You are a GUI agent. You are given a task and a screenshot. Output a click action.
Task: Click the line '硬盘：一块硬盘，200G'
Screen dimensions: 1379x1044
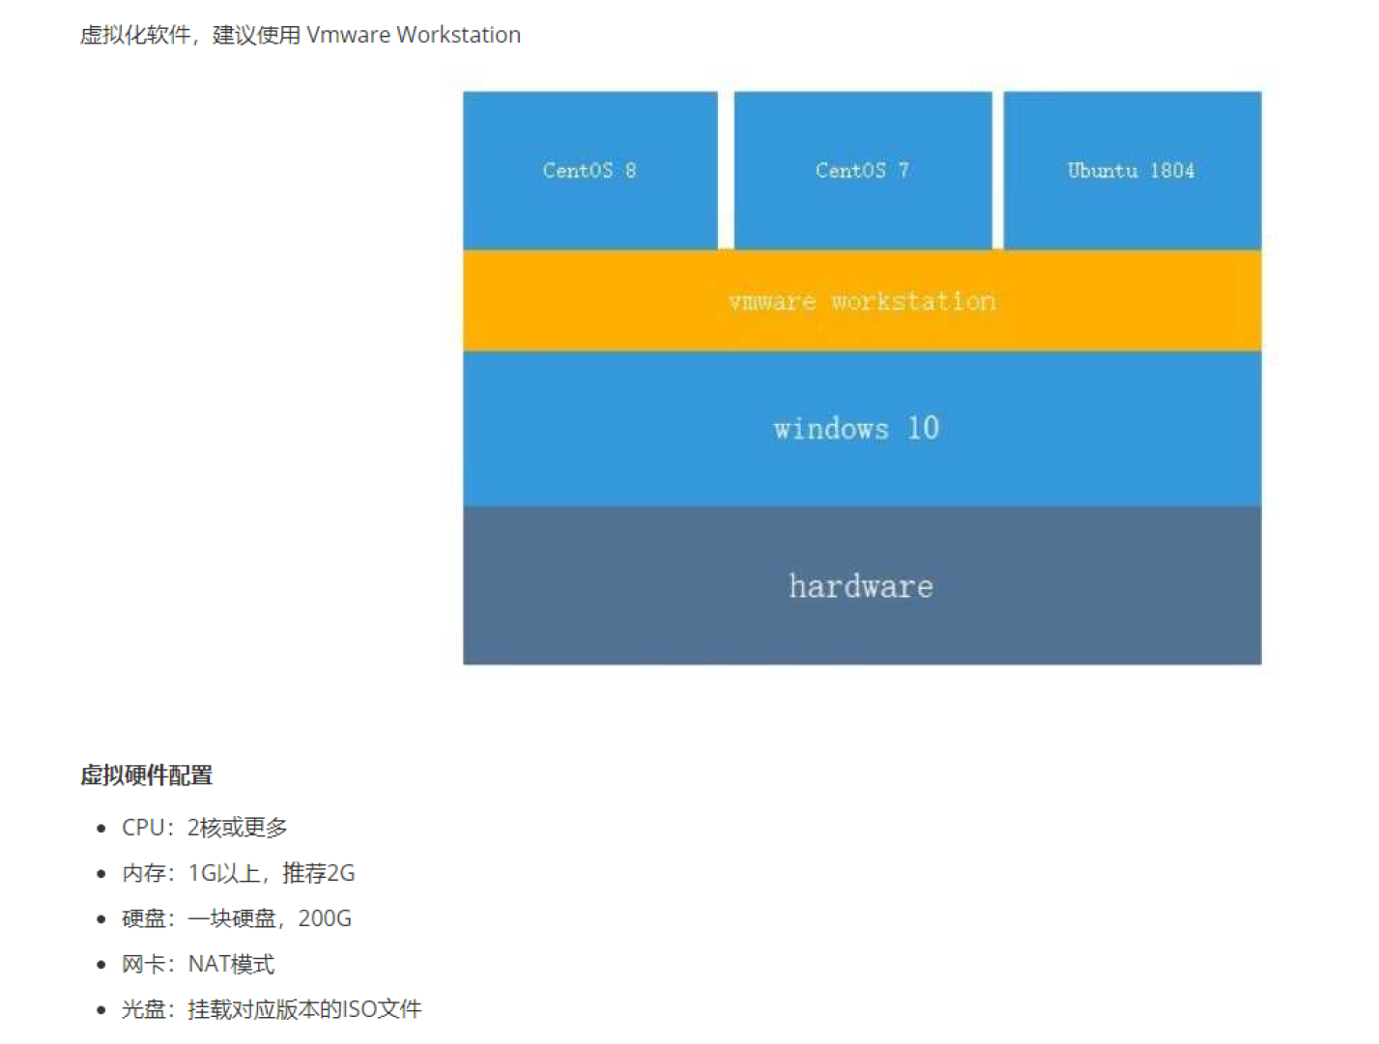click(237, 918)
